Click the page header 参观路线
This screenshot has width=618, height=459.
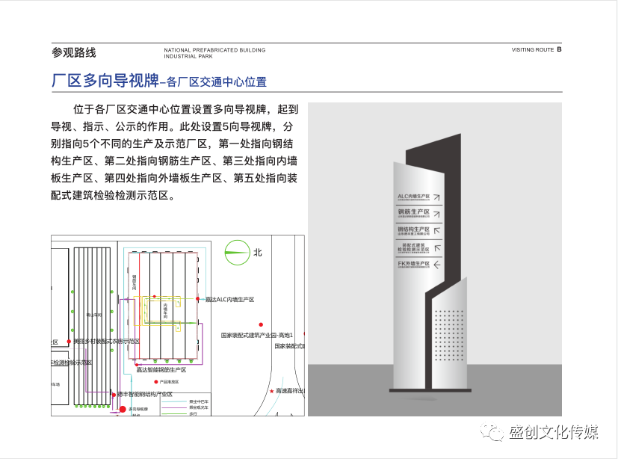(74, 52)
